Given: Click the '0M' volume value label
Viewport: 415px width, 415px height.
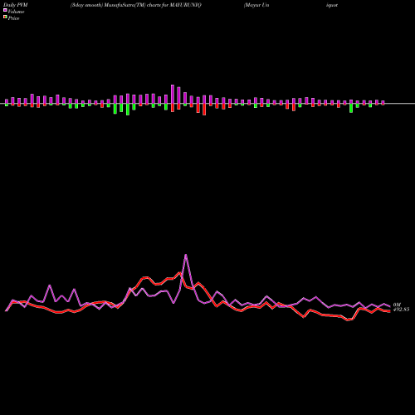Looking at the screenshot, I should tap(397, 305).
